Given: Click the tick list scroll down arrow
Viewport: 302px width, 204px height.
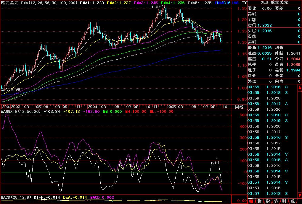Looking at the screenshot, I should tap(300, 195).
